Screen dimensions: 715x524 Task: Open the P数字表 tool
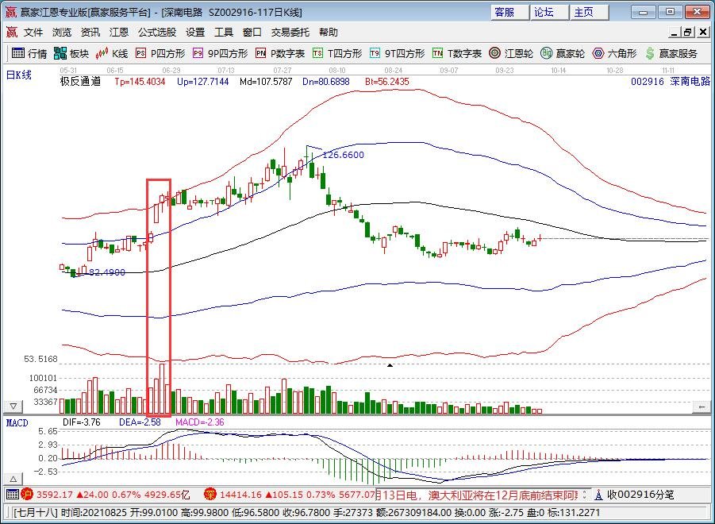coord(280,53)
